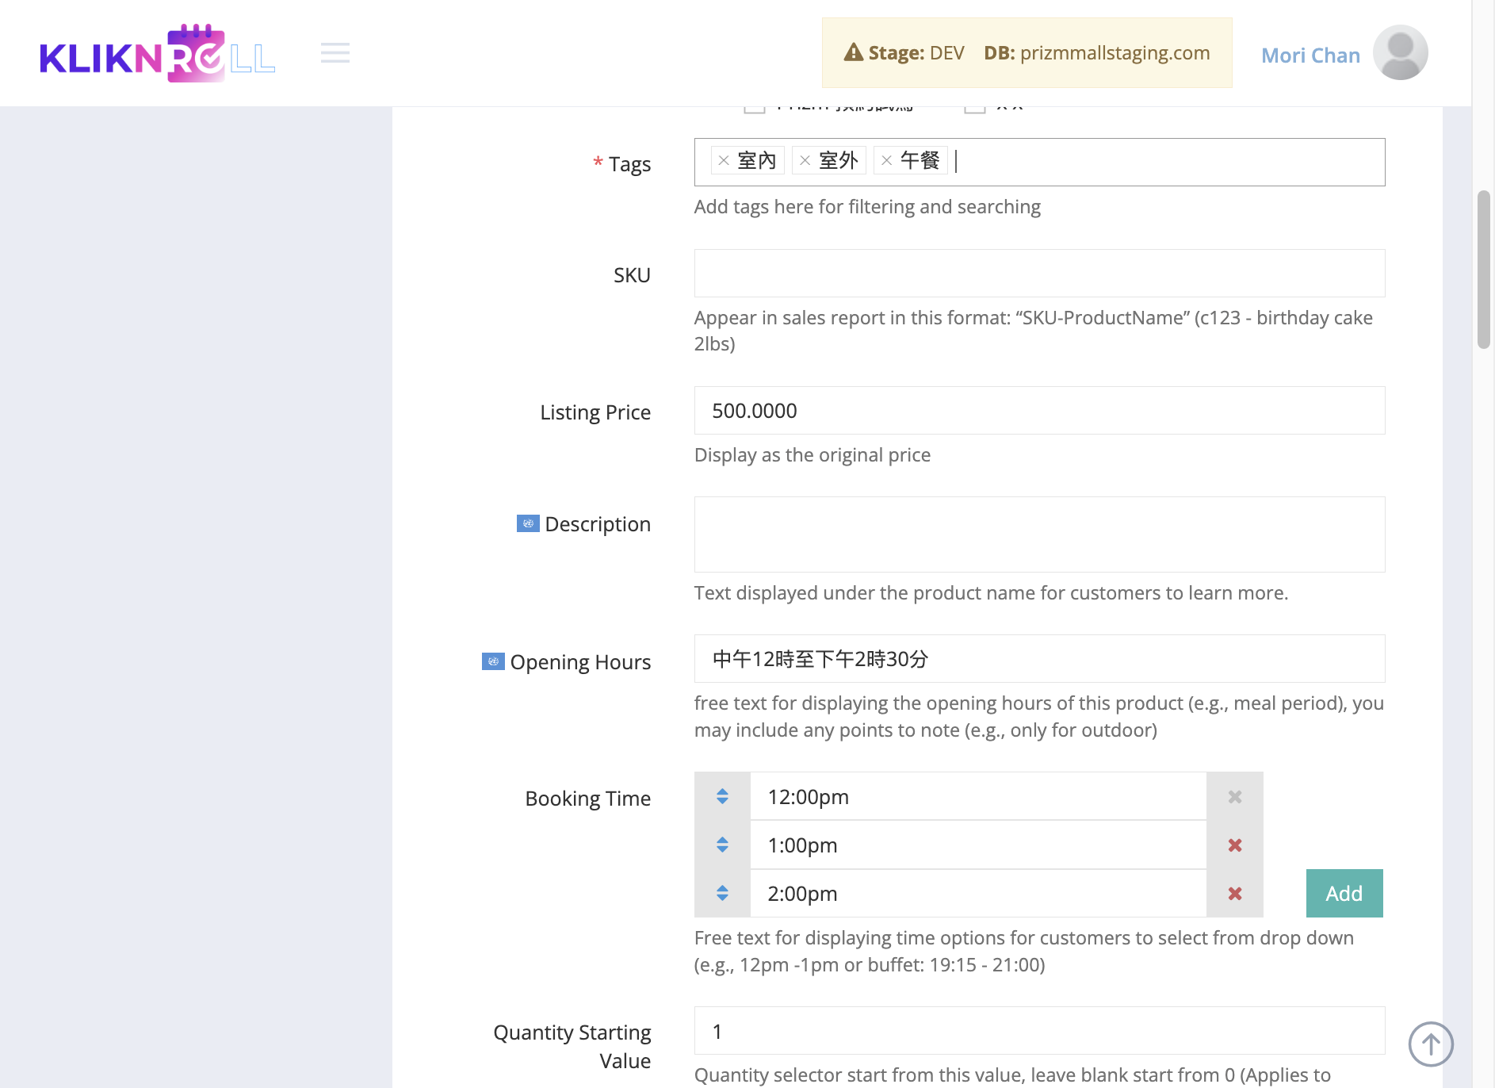Image resolution: width=1495 pixels, height=1088 pixels.
Task: Edit the Listing Price field
Action: pos(1039,411)
